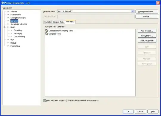161x116 pixels.
Task: Switch to the Compile Tests tab
Action: click(x=58, y=22)
